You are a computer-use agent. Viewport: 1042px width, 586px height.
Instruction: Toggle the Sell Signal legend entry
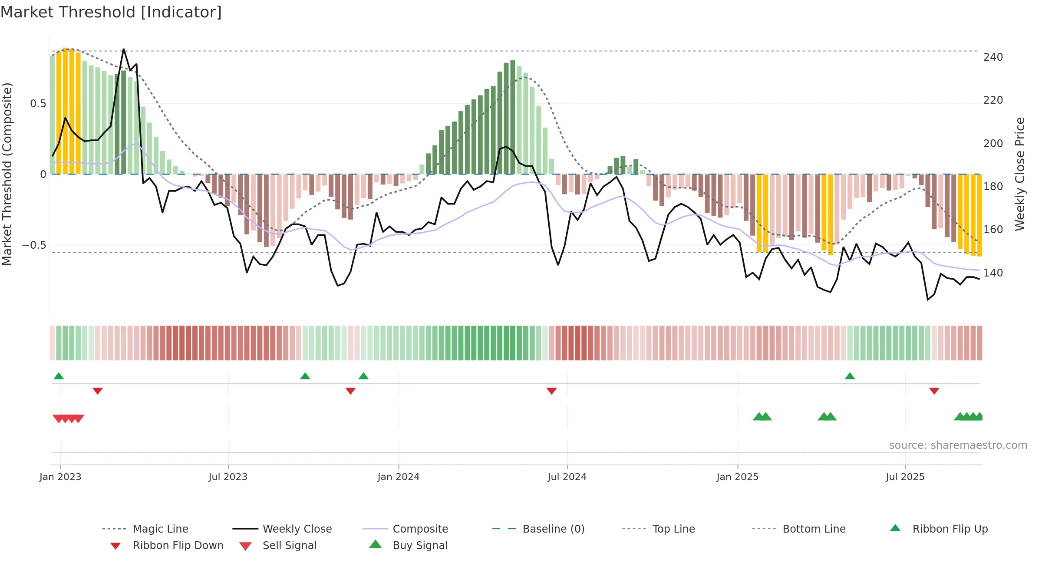click(278, 546)
